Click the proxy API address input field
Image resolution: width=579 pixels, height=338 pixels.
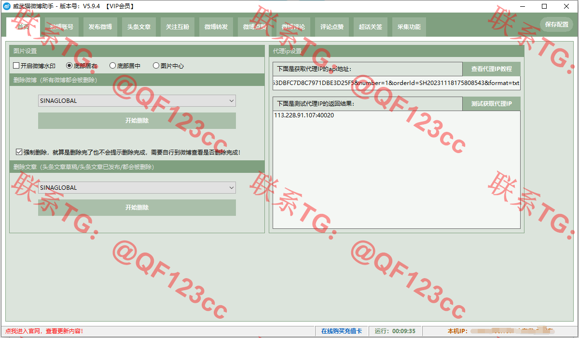[x=397, y=83]
